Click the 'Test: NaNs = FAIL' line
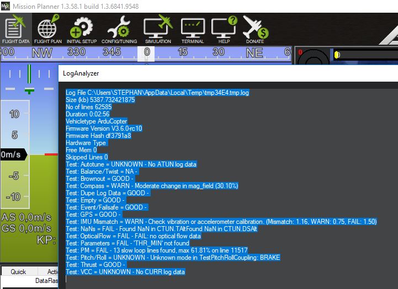 click(161, 229)
